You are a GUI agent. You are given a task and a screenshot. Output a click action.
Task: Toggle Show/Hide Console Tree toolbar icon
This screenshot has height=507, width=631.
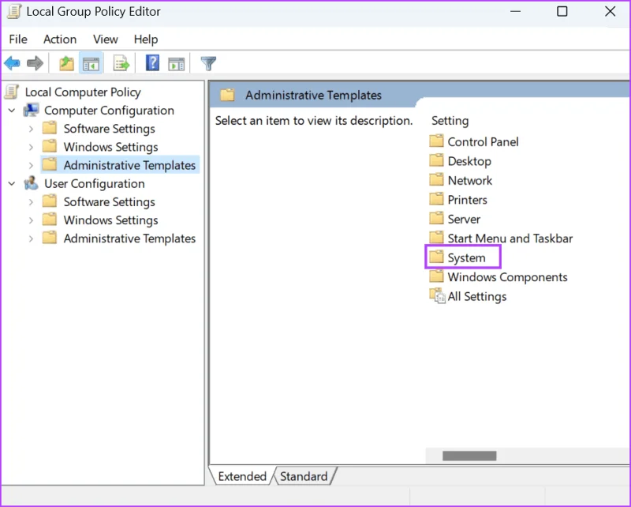(91, 63)
